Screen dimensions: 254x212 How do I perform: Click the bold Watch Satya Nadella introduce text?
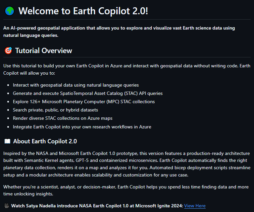pyautogui.click(x=97, y=206)
